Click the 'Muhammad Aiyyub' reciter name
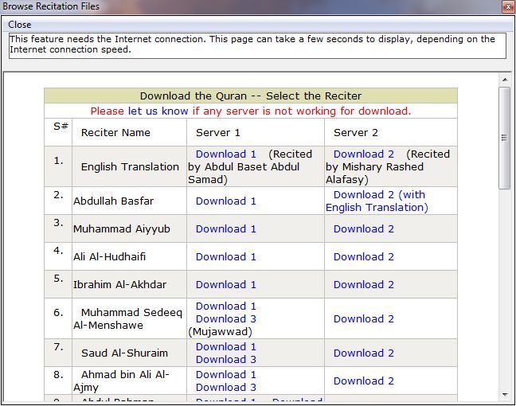The width and height of the screenshot is (516, 406). coord(121,229)
